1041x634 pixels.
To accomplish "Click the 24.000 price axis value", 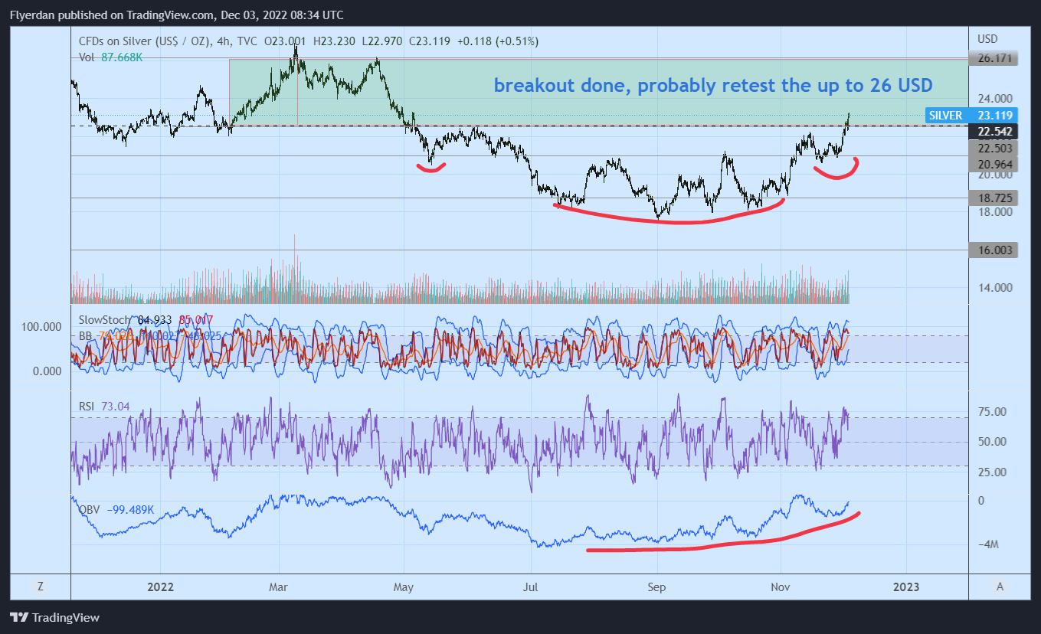I will pyautogui.click(x=994, y=99).
